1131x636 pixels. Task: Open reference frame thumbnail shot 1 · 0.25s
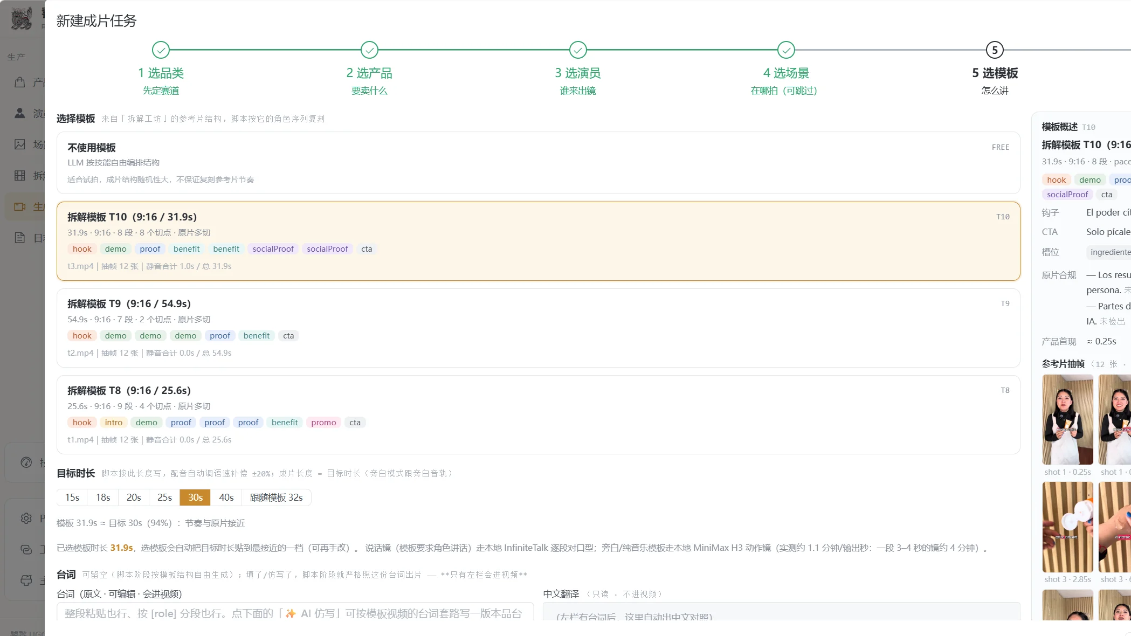(x=1067, y=419)
